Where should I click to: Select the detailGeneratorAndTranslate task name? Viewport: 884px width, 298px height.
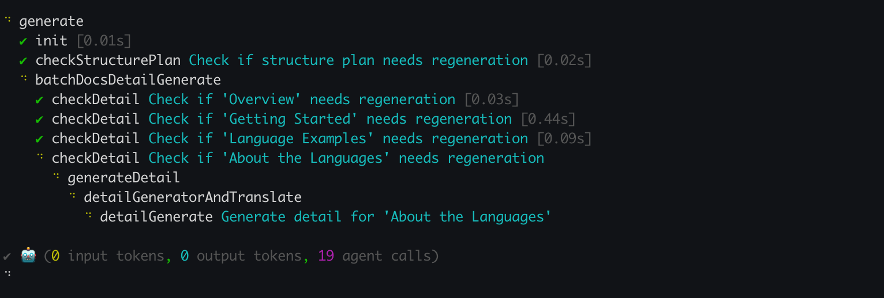point(193,197)
